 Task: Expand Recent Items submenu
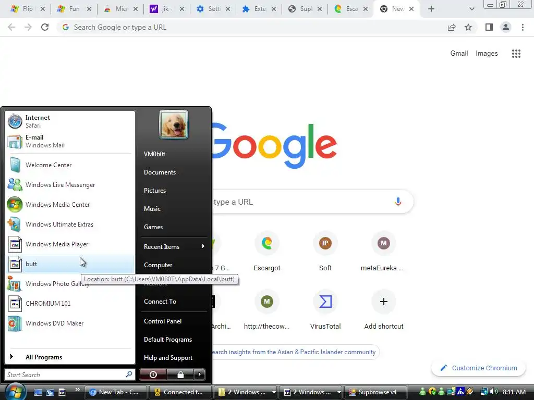(174, 246)
